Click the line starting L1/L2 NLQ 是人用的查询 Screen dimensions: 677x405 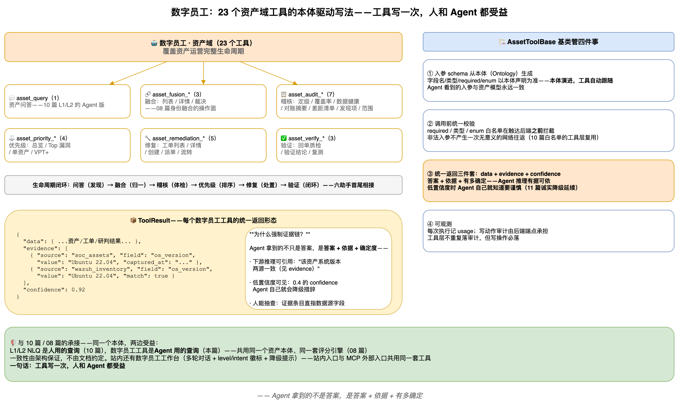190,350
